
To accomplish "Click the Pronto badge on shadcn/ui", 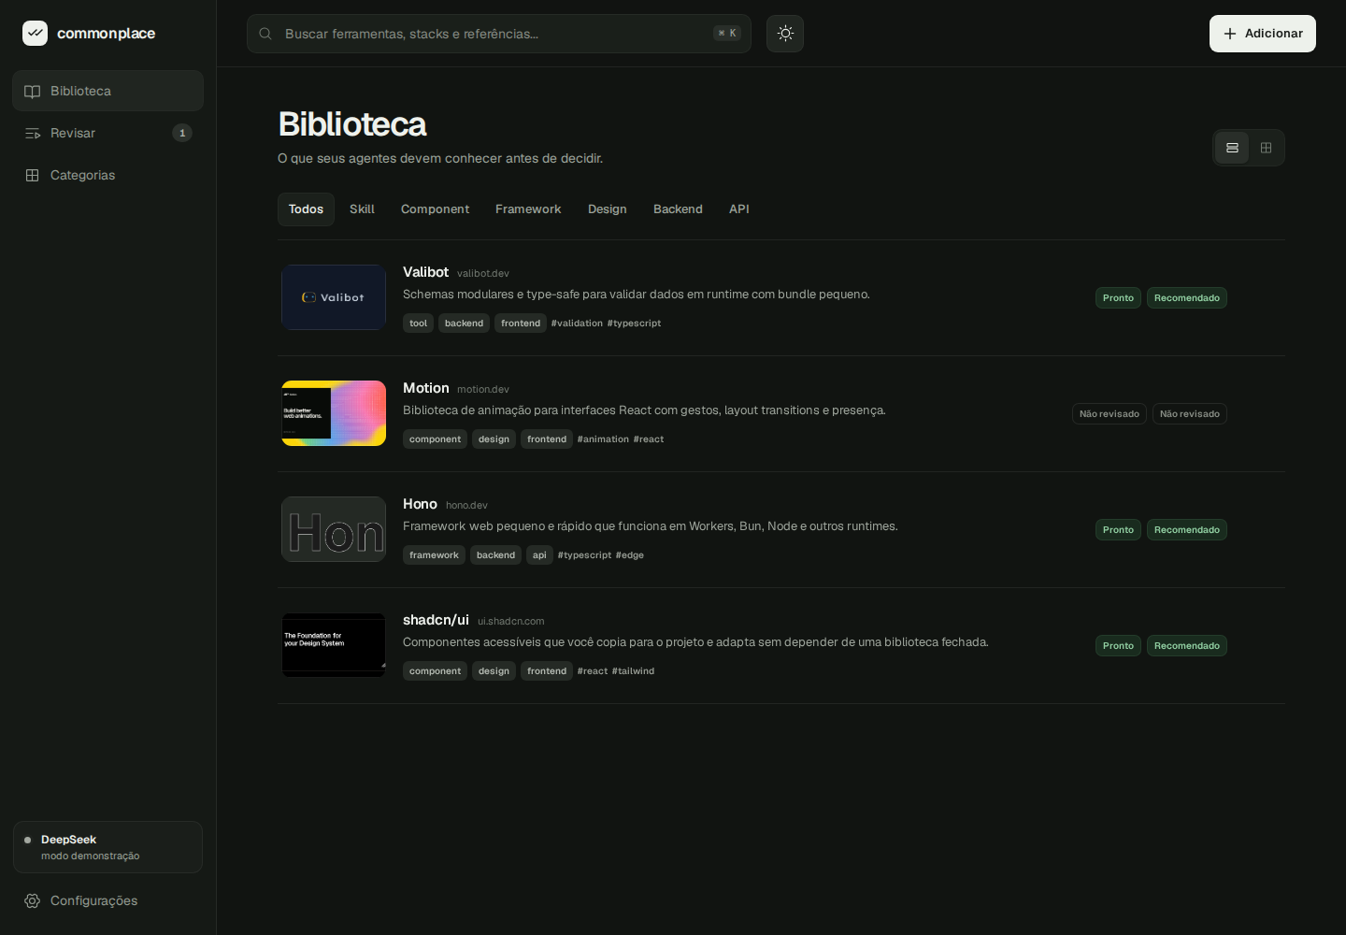I will [x=1118, y=646].
